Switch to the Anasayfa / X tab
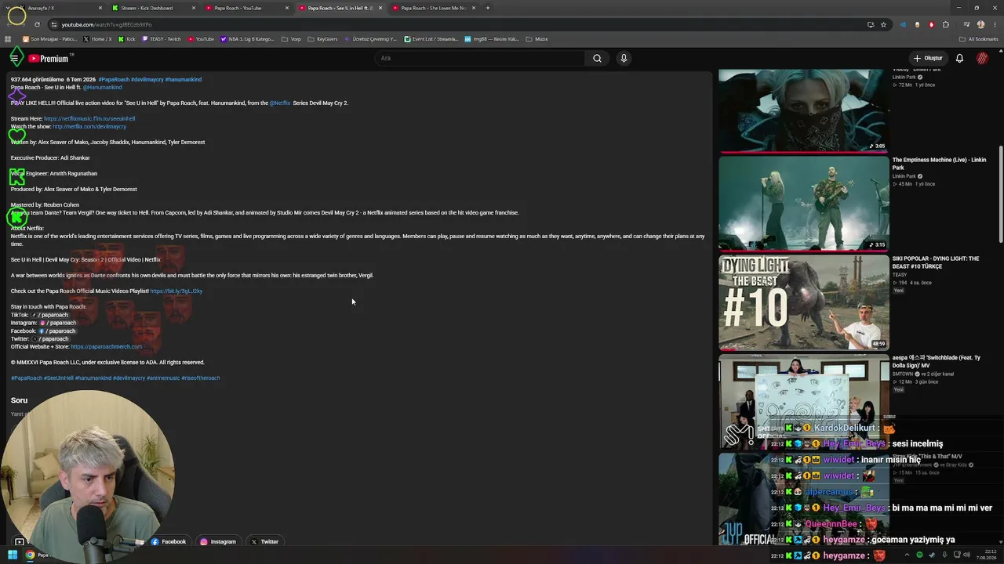Screen dimensions: 1004x564 pos(61,8)
